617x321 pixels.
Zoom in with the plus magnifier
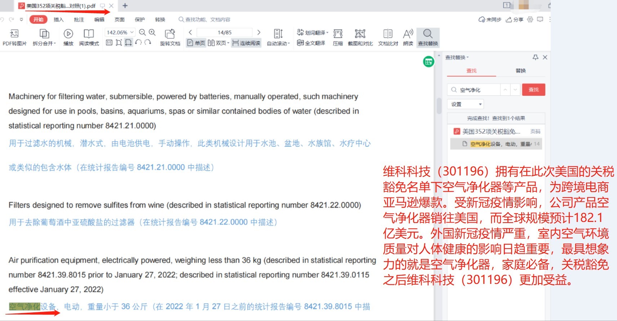pyautogui.click(x=152, y=32)
